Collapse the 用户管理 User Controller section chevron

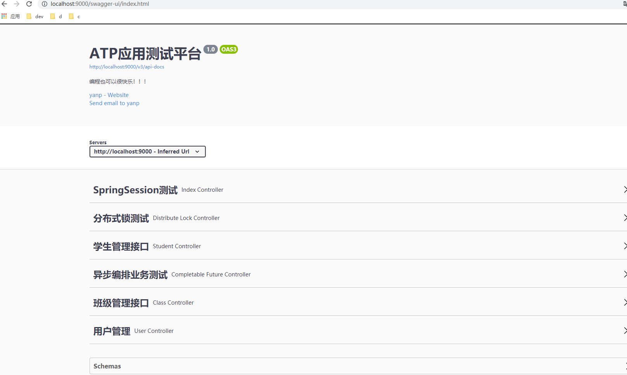(x=625, y=331)
